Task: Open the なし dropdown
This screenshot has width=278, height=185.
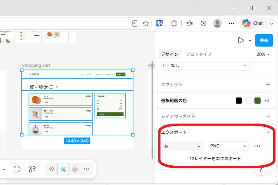Action: click(x=205, y=66)
